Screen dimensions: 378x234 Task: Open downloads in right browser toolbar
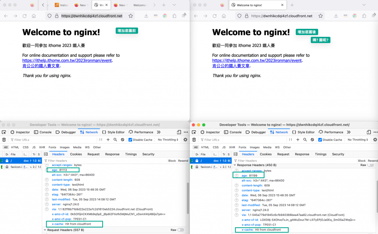(x=336, y=16)
